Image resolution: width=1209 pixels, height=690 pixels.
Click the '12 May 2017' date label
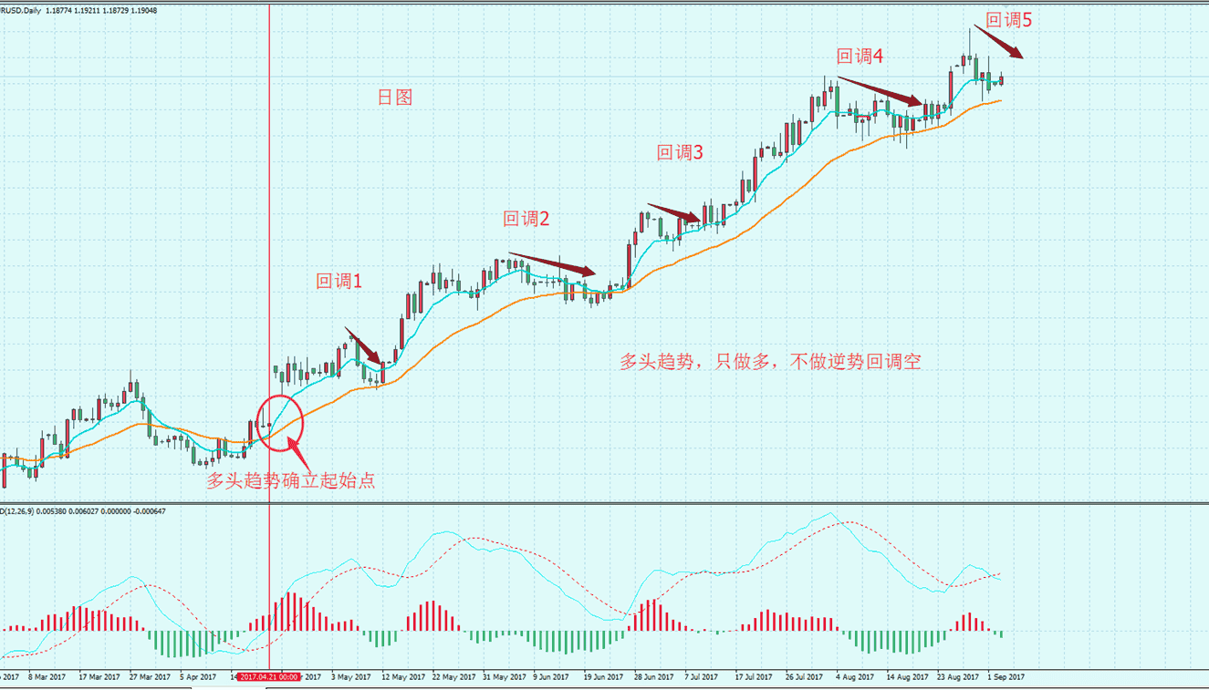click(x=403, y=677)
